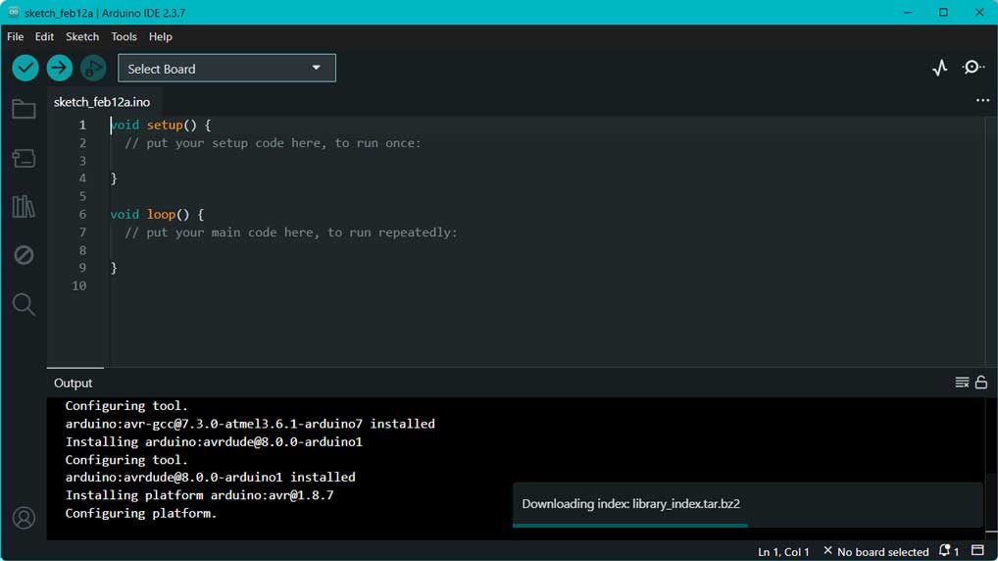Click line number 5 in the gutter
This screenshot has width=998, height=561.
point(82,196)
